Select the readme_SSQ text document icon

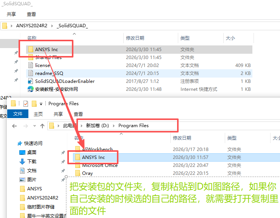(31, 73)
